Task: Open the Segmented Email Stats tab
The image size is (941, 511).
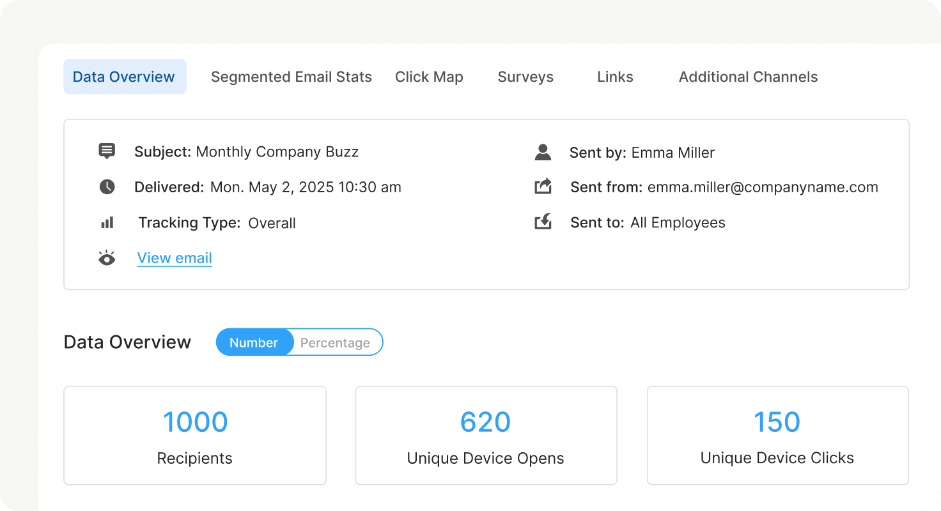Action: pos(292,77)
